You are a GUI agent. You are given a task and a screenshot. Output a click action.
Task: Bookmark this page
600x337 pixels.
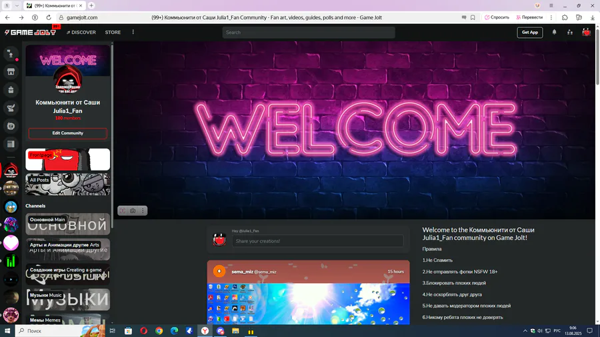click(473, 17)
